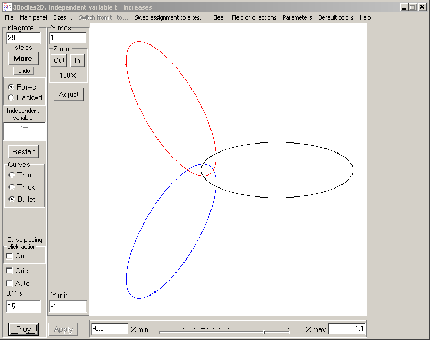
Task: Click the Restart button
Action: (x=23, y=151)
